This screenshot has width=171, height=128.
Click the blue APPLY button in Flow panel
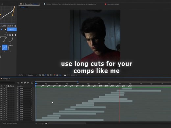[12, 30]
